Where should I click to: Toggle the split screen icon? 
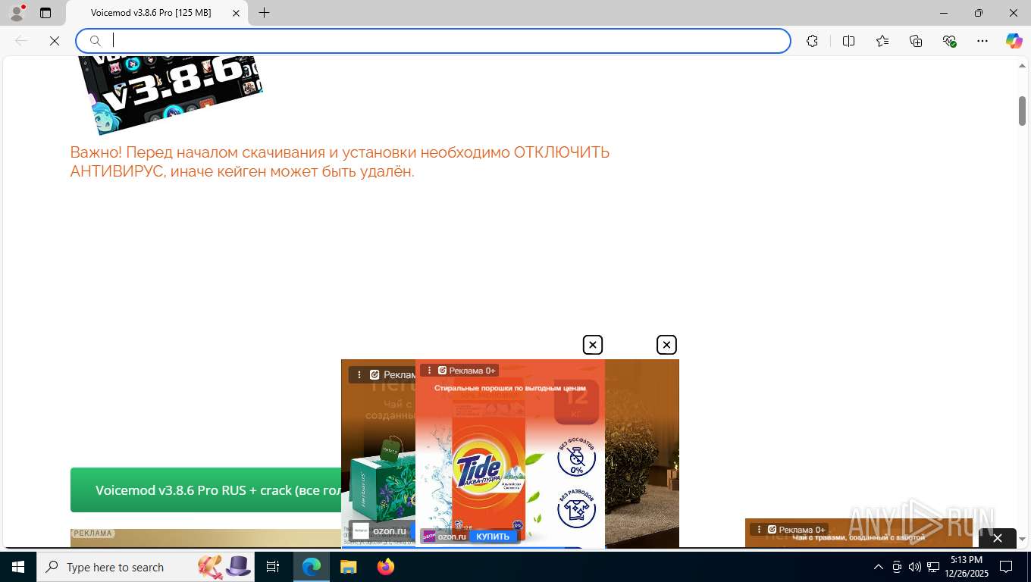tap(849, 41)
